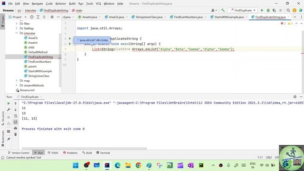This screenshot has width=304, height=171.
Task: Click Collapse All icon in Project panel
Action: click(x=44, y=17)
